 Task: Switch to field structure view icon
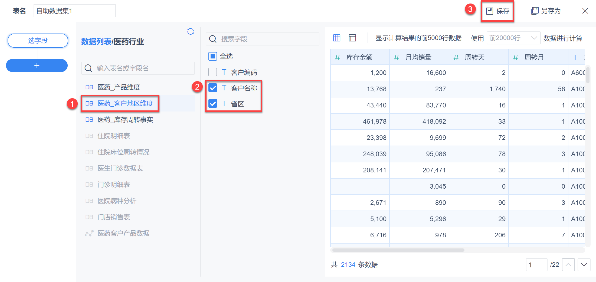[352, 38]
